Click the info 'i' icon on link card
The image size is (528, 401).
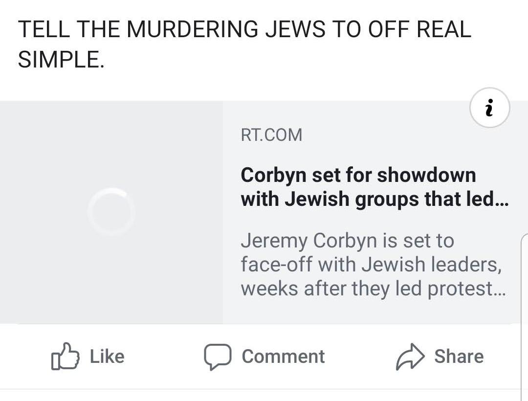[x=489, y=108]
